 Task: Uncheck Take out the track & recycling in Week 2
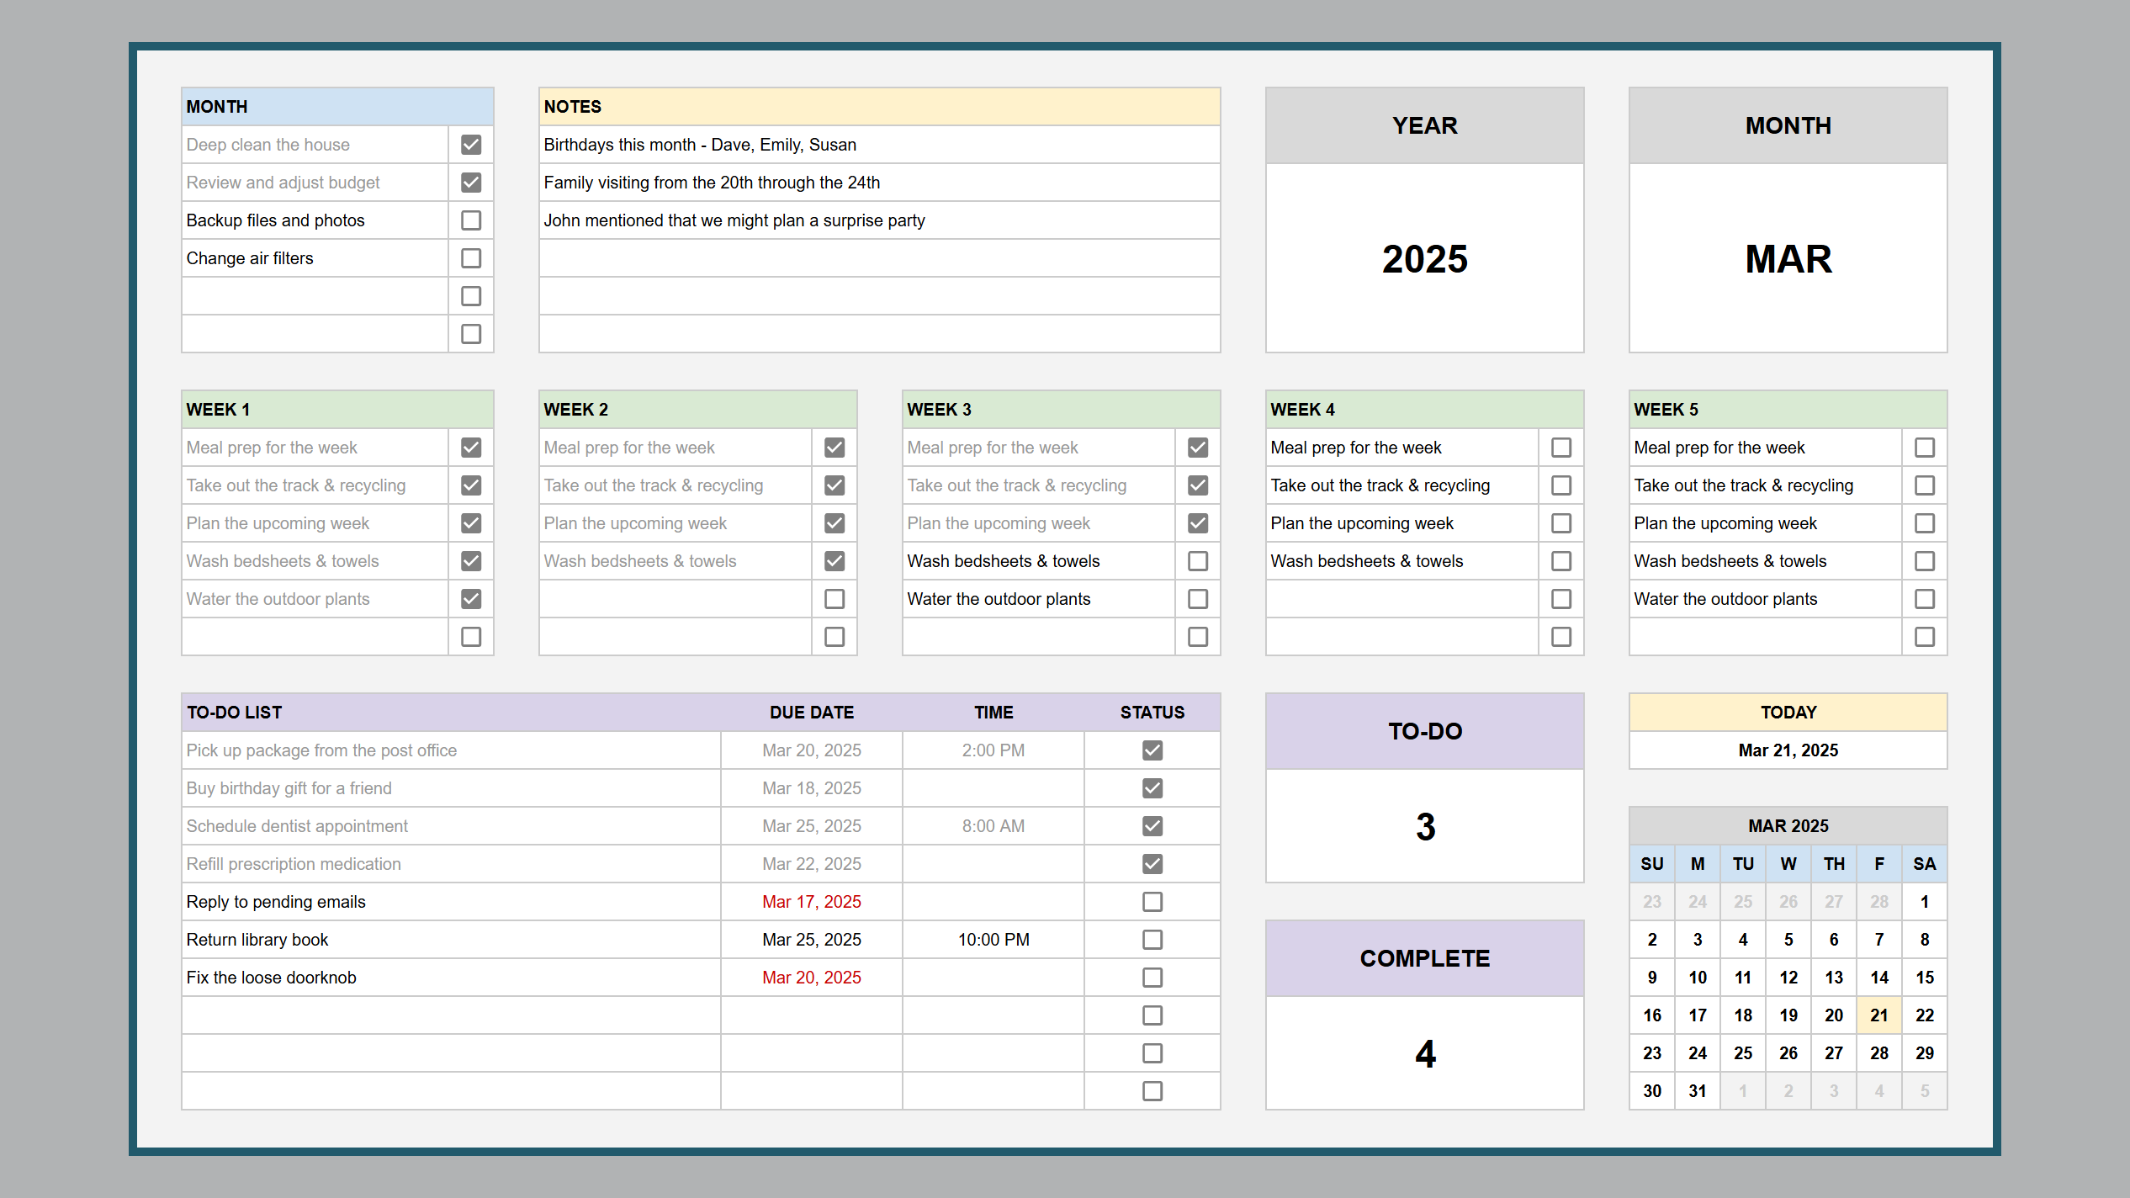point(834,485)
